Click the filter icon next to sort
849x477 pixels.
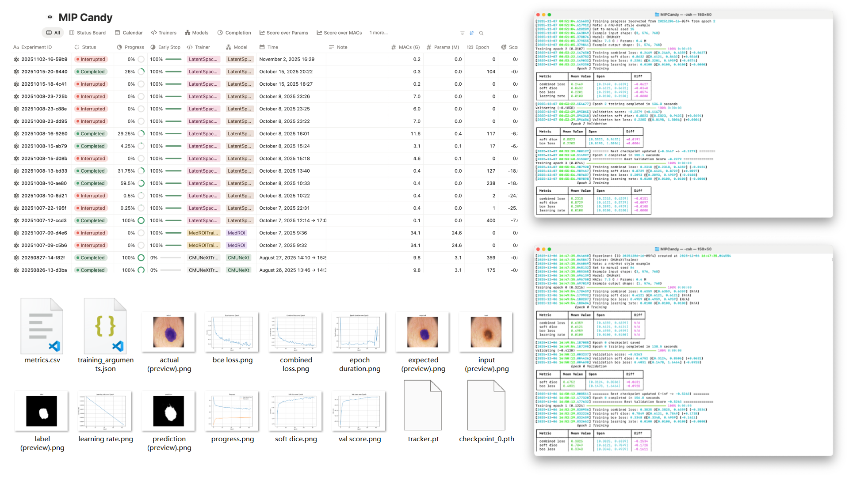click(462, 33)
